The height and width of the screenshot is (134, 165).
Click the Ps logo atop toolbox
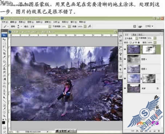pyautogui.click(x=4, y=36)
